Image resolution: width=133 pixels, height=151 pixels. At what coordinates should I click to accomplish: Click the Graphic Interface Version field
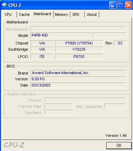tap(85, 100)
